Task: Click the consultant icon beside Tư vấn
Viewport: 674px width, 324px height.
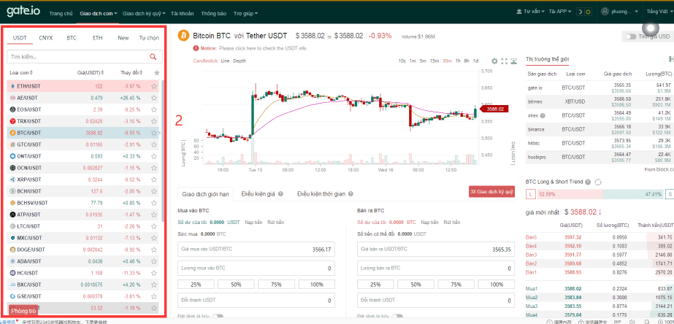Action: 520,12
